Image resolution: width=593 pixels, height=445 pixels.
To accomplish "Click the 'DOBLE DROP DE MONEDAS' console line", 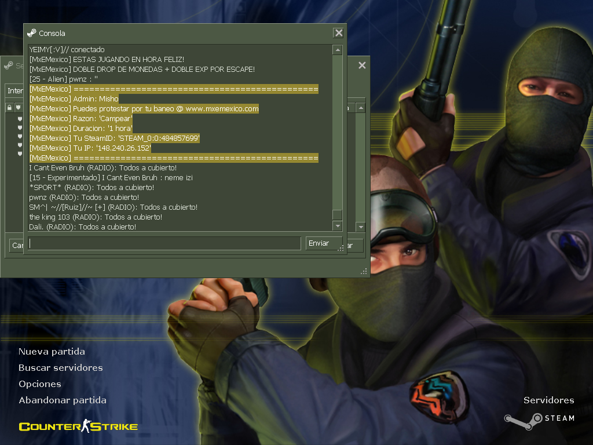I will click(142, 70).
